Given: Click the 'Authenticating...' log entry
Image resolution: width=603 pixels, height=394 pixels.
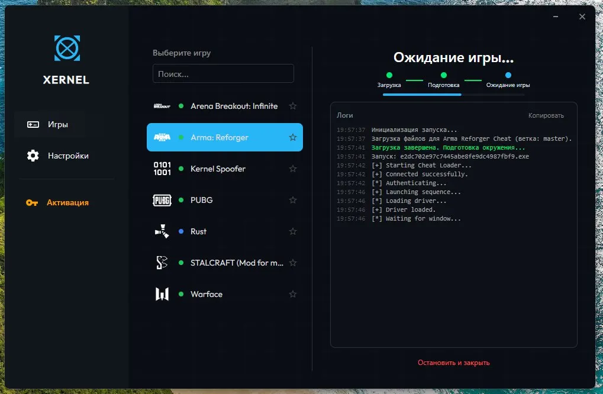Looking at the screenshot, I should pos(409,183).
